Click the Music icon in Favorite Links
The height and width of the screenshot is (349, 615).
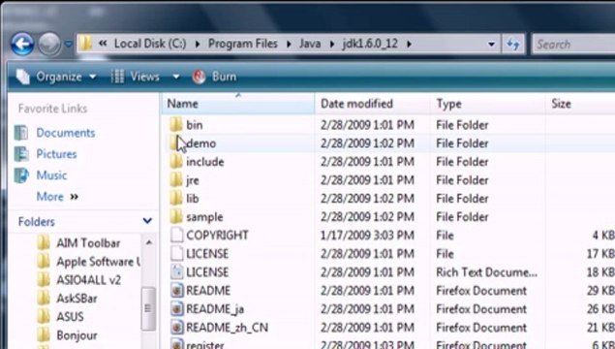(21, 175)
